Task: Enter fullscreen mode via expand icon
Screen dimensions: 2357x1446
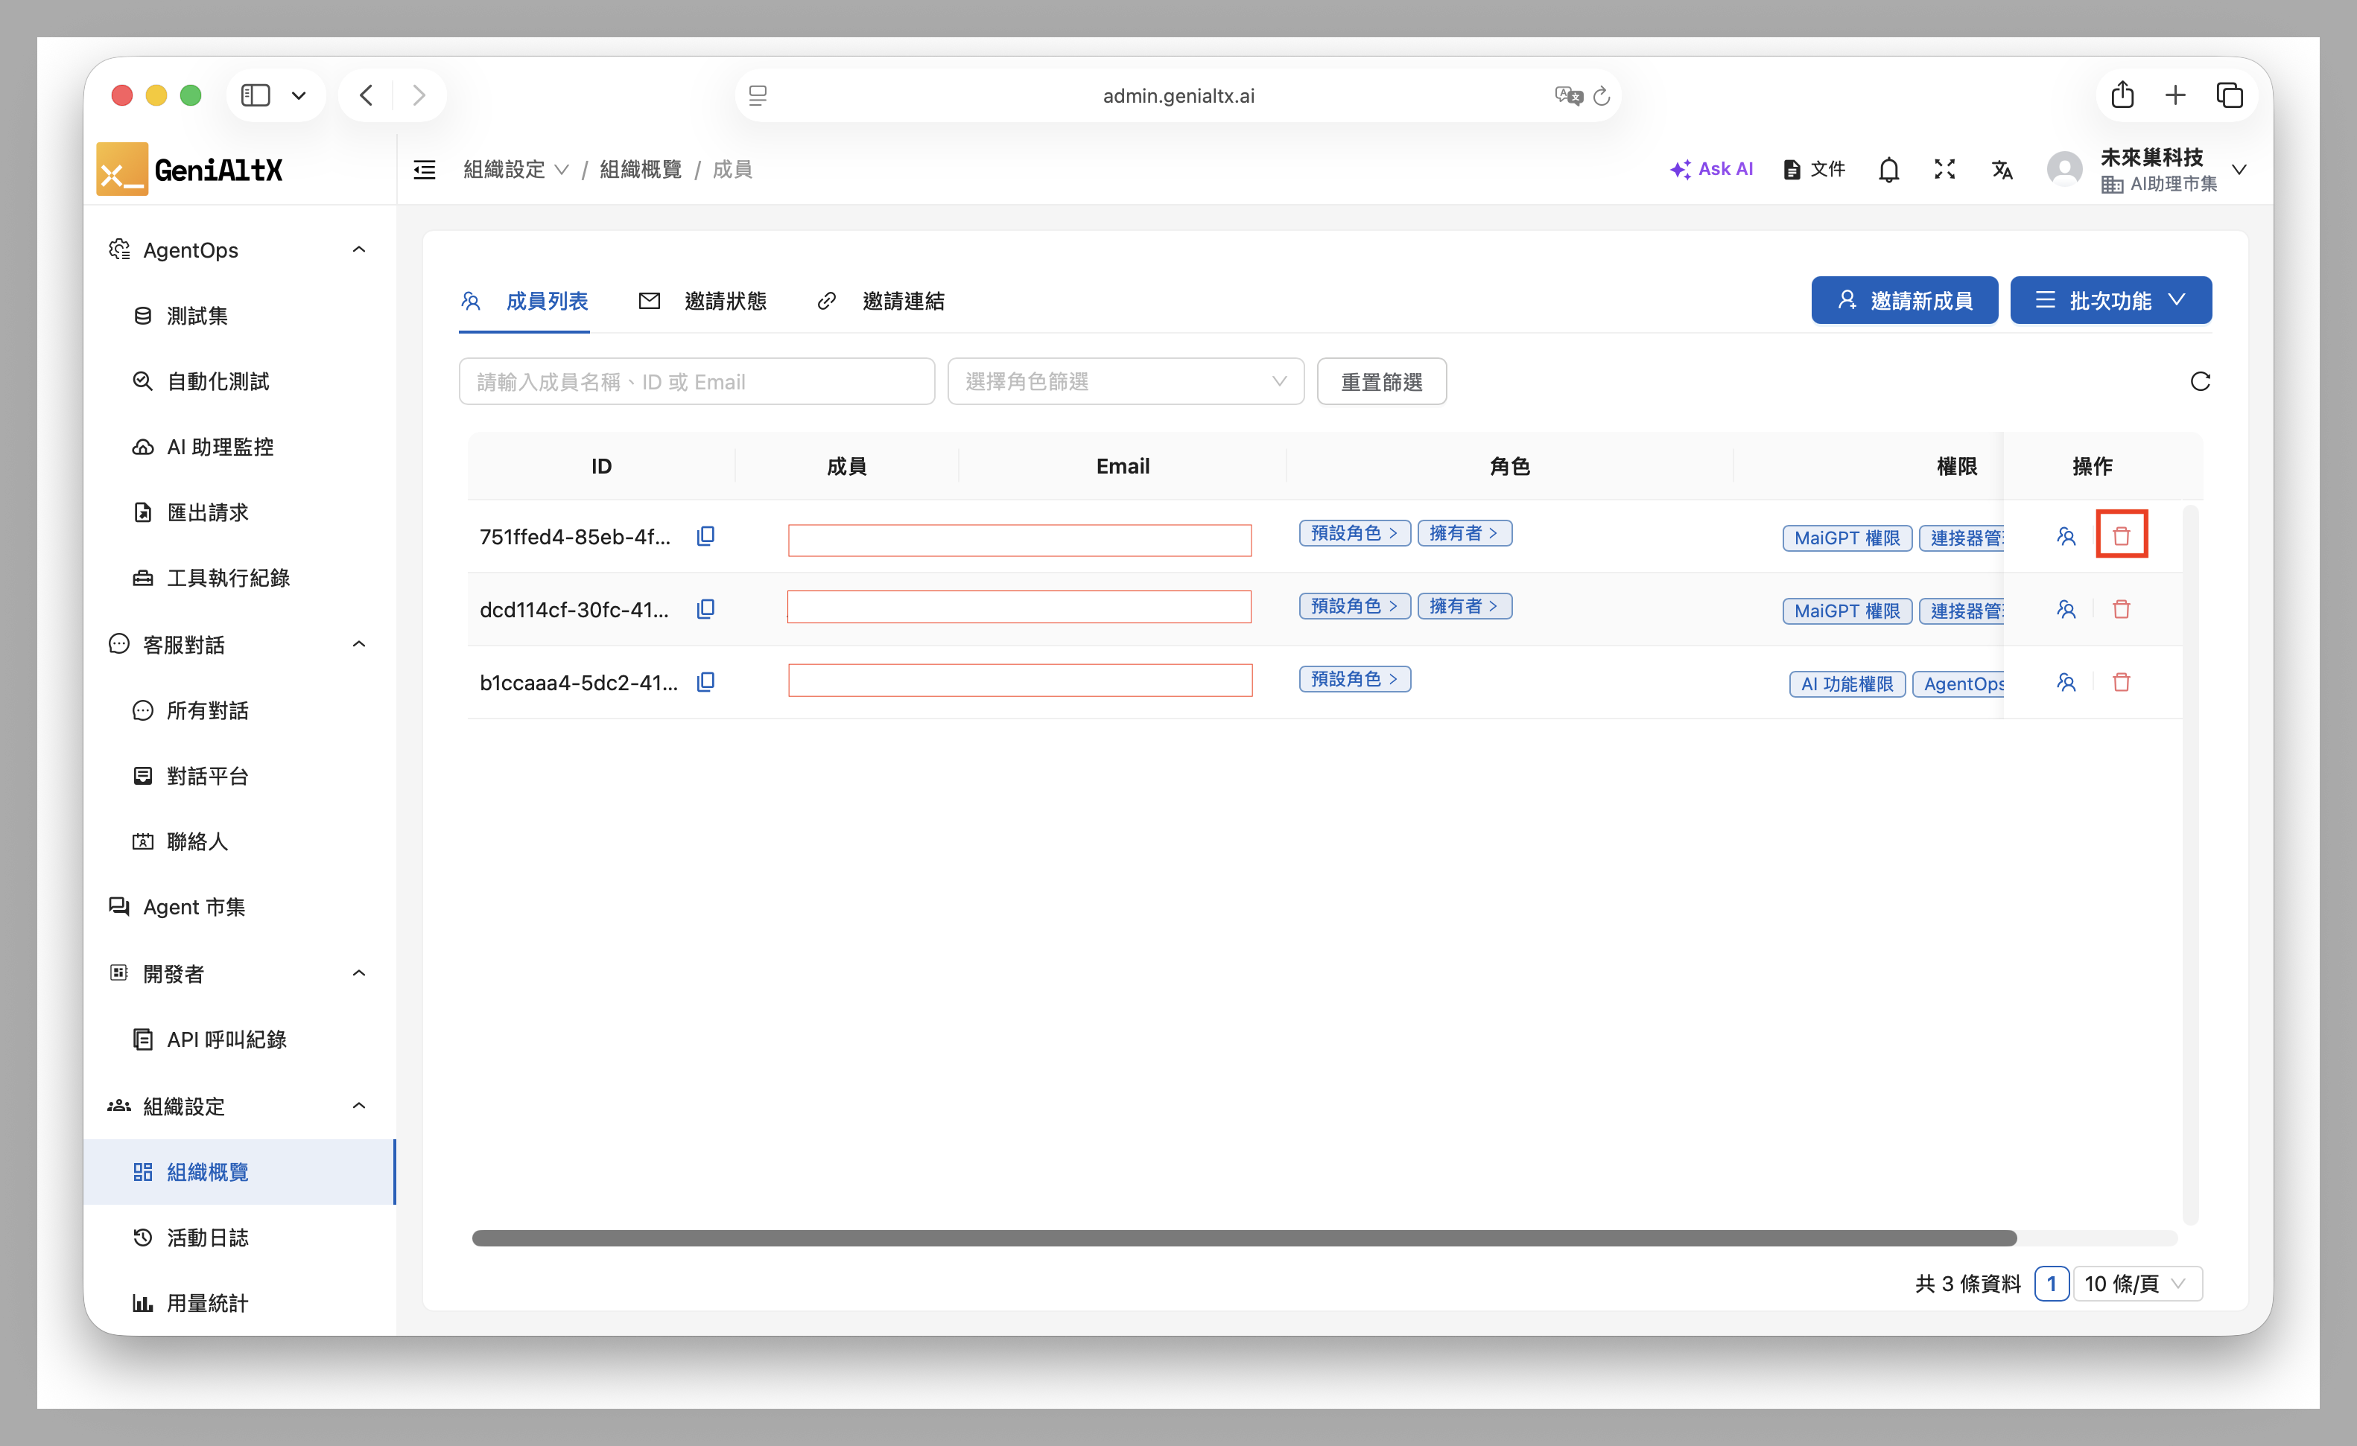Action: click(1944, 171)
